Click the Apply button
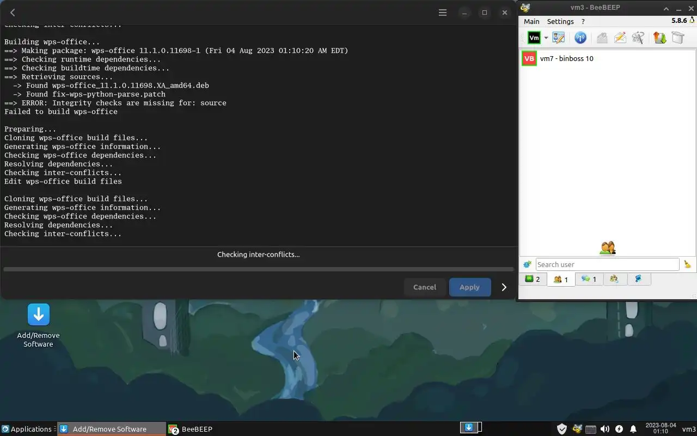Viewport: 697px width, 436px height. [x=469, y=287]
